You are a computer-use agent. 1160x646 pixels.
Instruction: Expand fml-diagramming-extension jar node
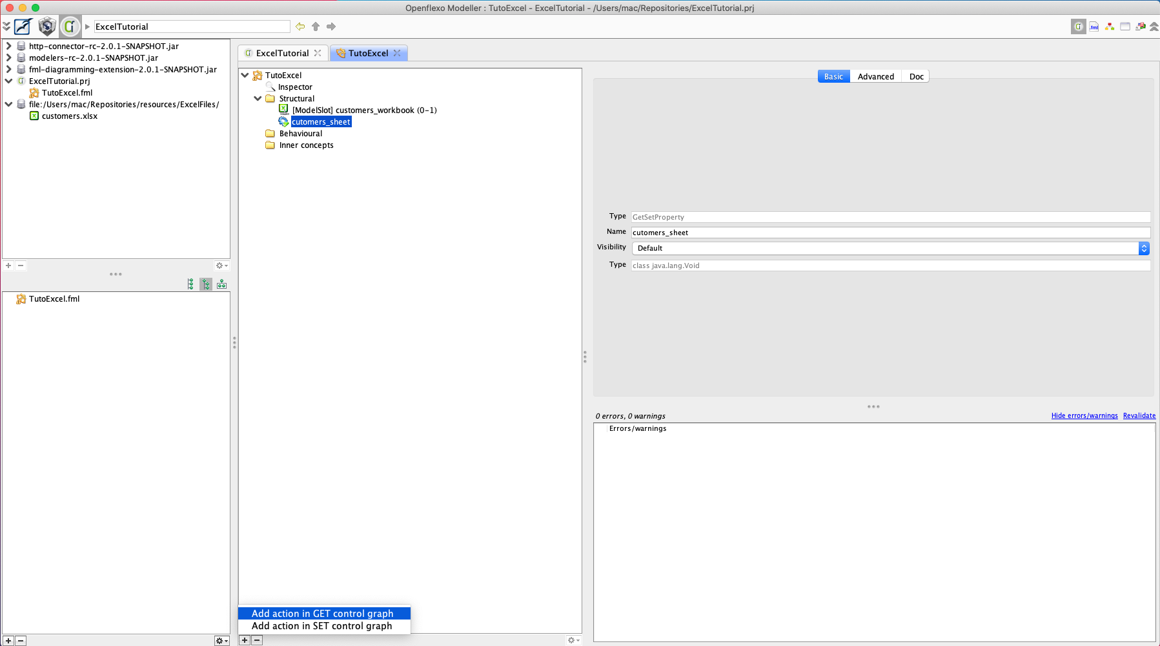point(8,69)
